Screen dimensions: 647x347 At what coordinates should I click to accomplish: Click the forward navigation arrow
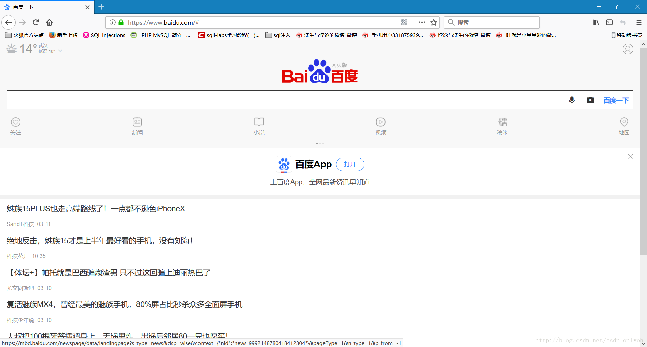click(22, 23)
